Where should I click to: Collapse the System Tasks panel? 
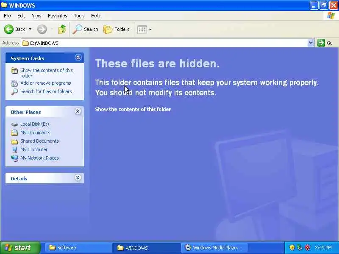coord(78,58)
